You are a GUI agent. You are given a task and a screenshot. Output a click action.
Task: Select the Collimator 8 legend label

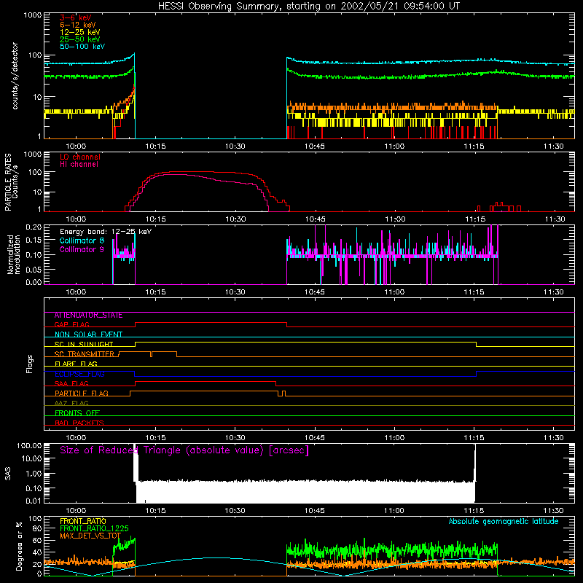click(x=82, y=240)
